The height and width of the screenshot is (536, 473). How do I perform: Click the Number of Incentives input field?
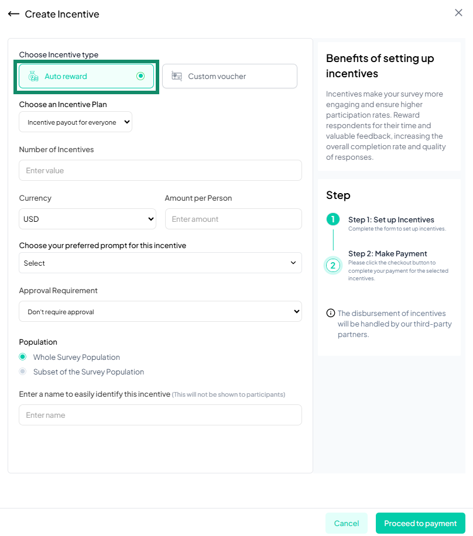coord(160,170)
